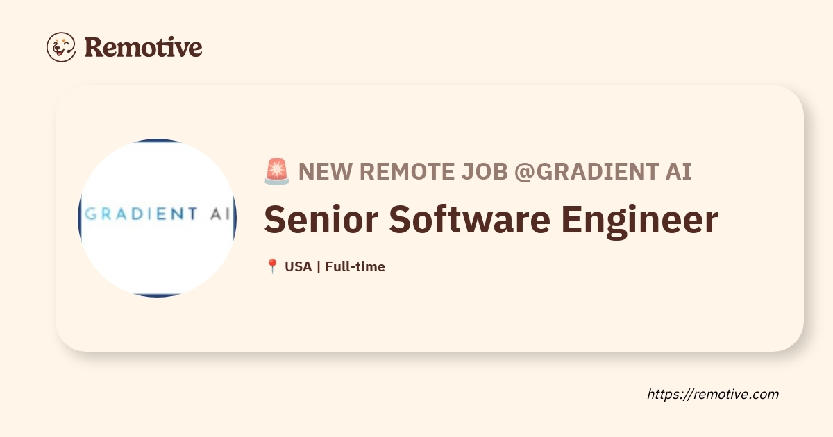Image resolution: width=833 pixels, height=437 pixels.
Task: Click the word Senior in the job title
Action: (321, 219)
